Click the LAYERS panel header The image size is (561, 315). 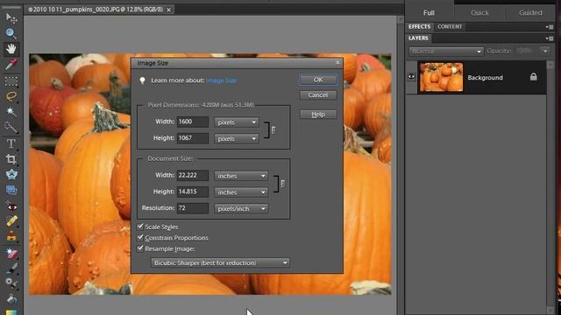click(x=418, y=38)
